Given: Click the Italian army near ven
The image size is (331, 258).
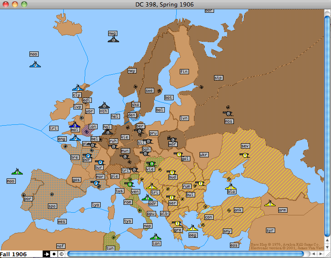Looking at the screenshot, I should click(130, 184).
